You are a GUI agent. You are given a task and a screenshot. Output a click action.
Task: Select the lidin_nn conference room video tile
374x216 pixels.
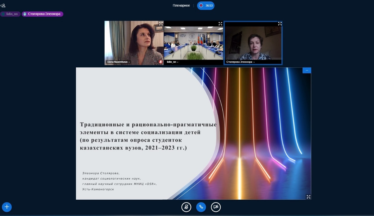point(193,42)
